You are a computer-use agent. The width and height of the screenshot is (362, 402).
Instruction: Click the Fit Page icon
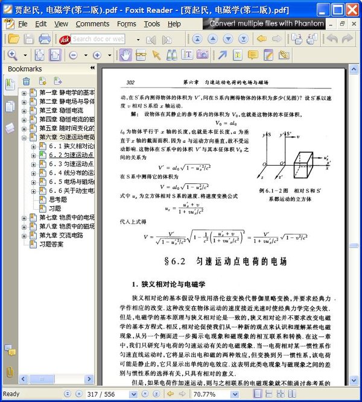39,55
